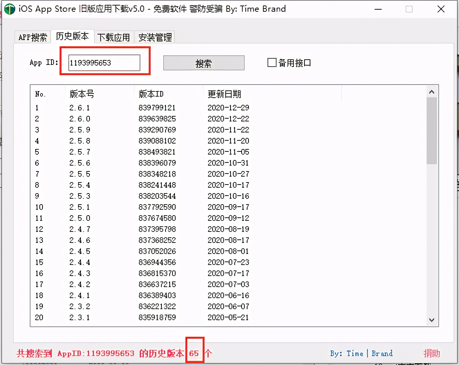Click the highlighted 65 version count
The height and width of the screenshot is (365, 459).
194,353
